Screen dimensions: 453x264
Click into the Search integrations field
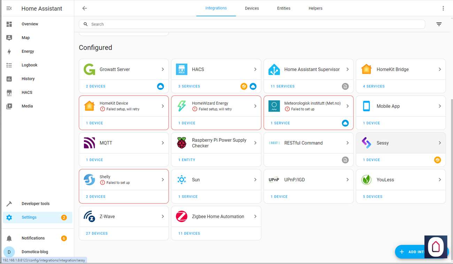click(251, 24)
